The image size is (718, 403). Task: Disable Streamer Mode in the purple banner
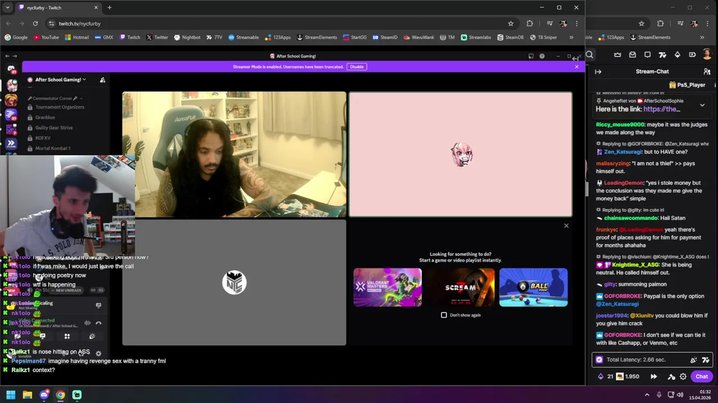click(x=357, y=67)
